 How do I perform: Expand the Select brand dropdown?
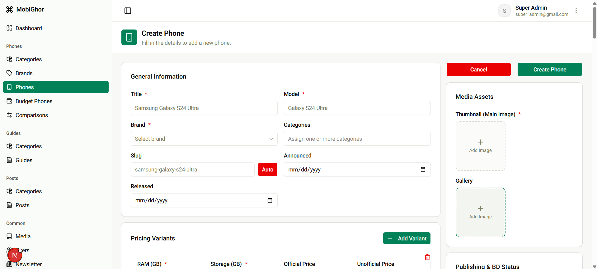(x=204, y=139)
